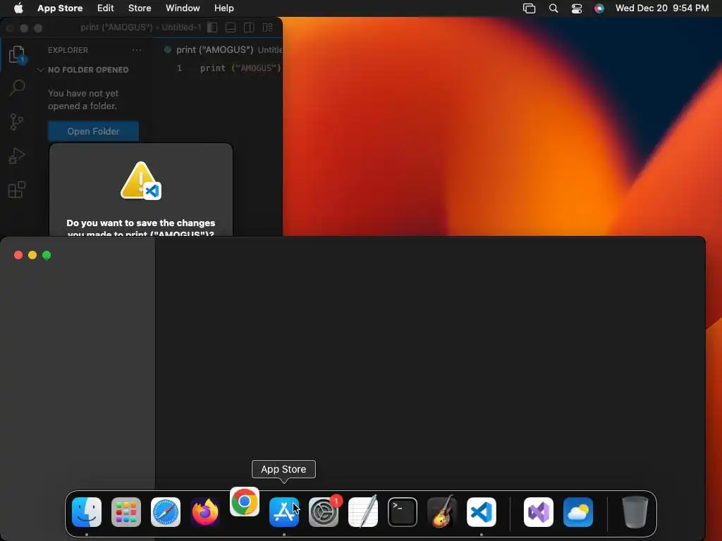The width and height of the screenshot is (722, 541).
Task: Toggle primary sidebar layout icon in VS Code
Action: coord(212,27)
